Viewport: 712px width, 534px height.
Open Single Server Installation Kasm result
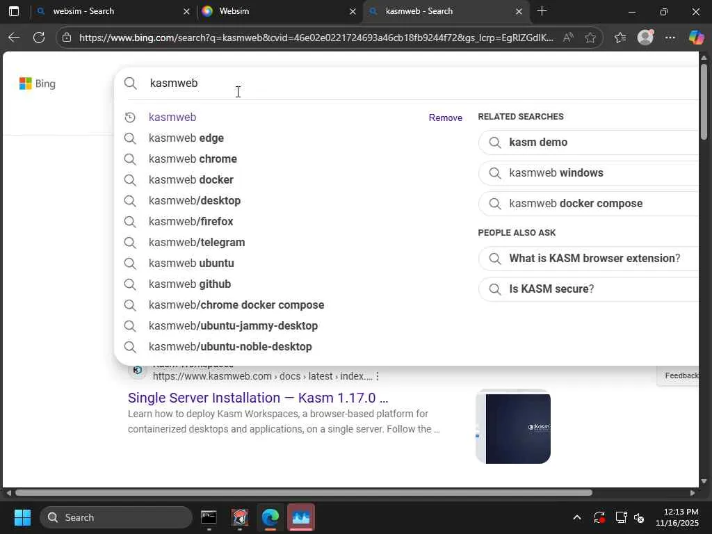258,398
